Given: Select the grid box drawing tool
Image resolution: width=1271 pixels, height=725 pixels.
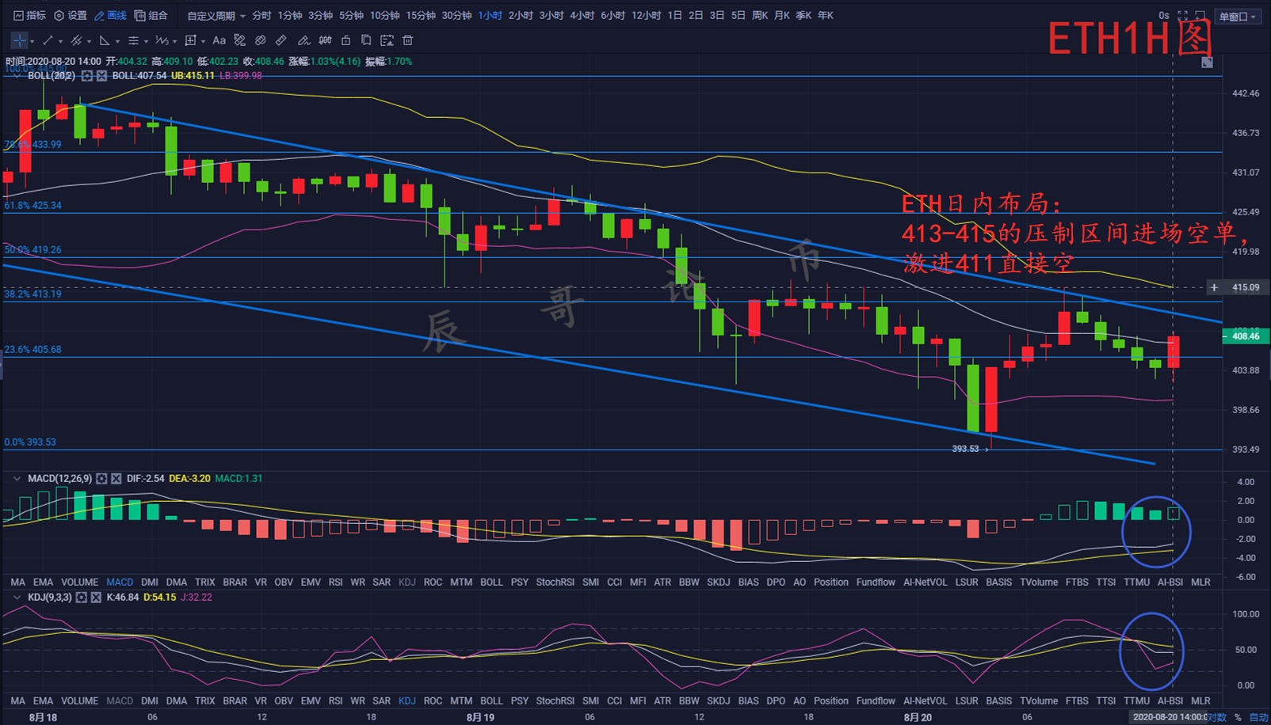Looking at the screenshot, I should (190, 40).
